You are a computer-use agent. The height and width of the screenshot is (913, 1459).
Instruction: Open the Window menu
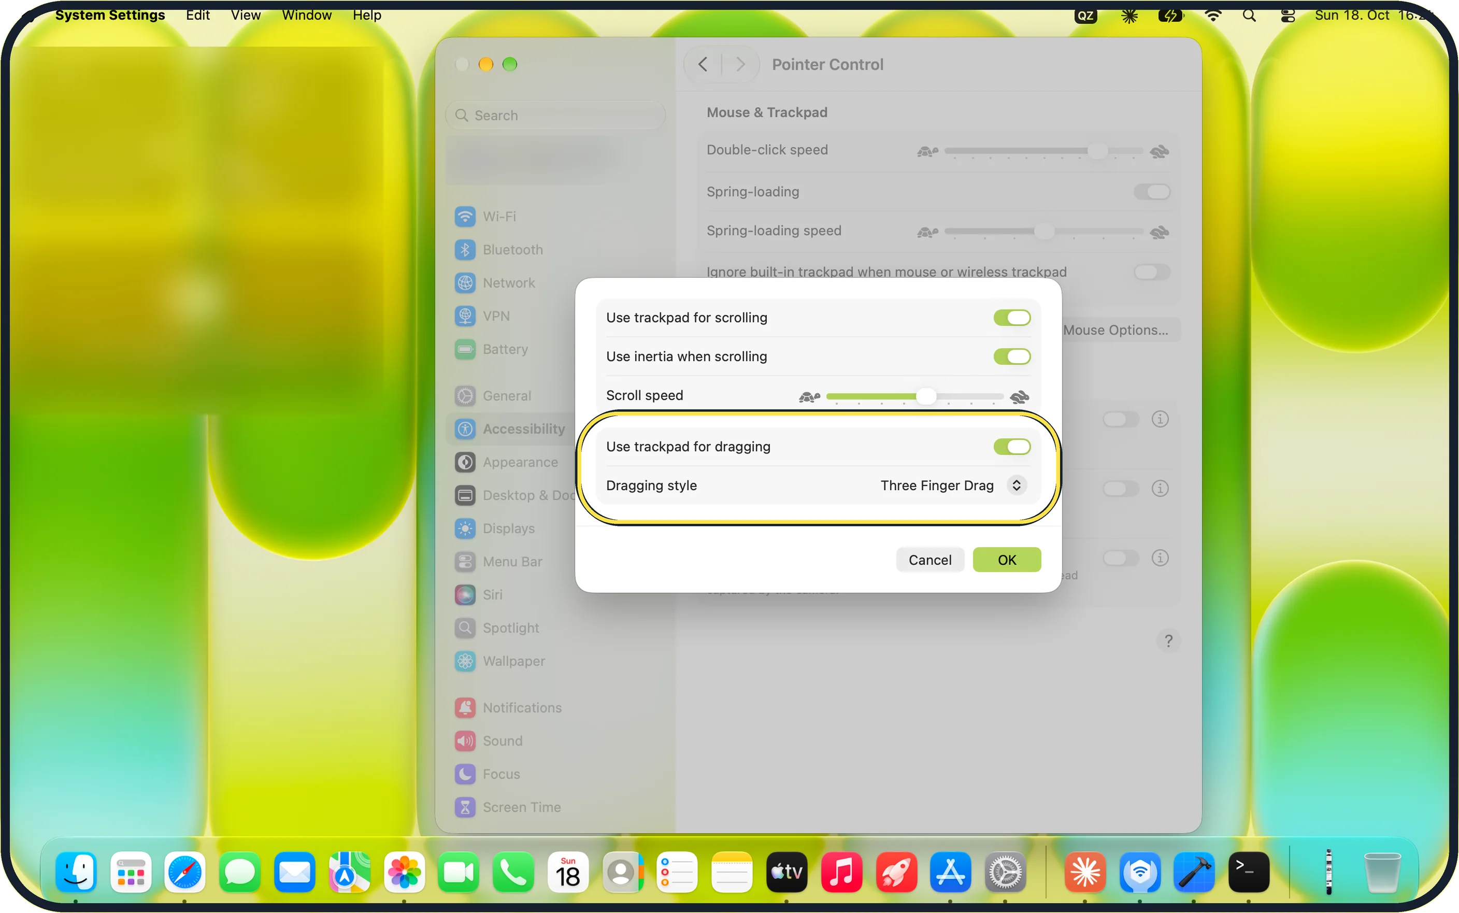(x=307, y=15)
